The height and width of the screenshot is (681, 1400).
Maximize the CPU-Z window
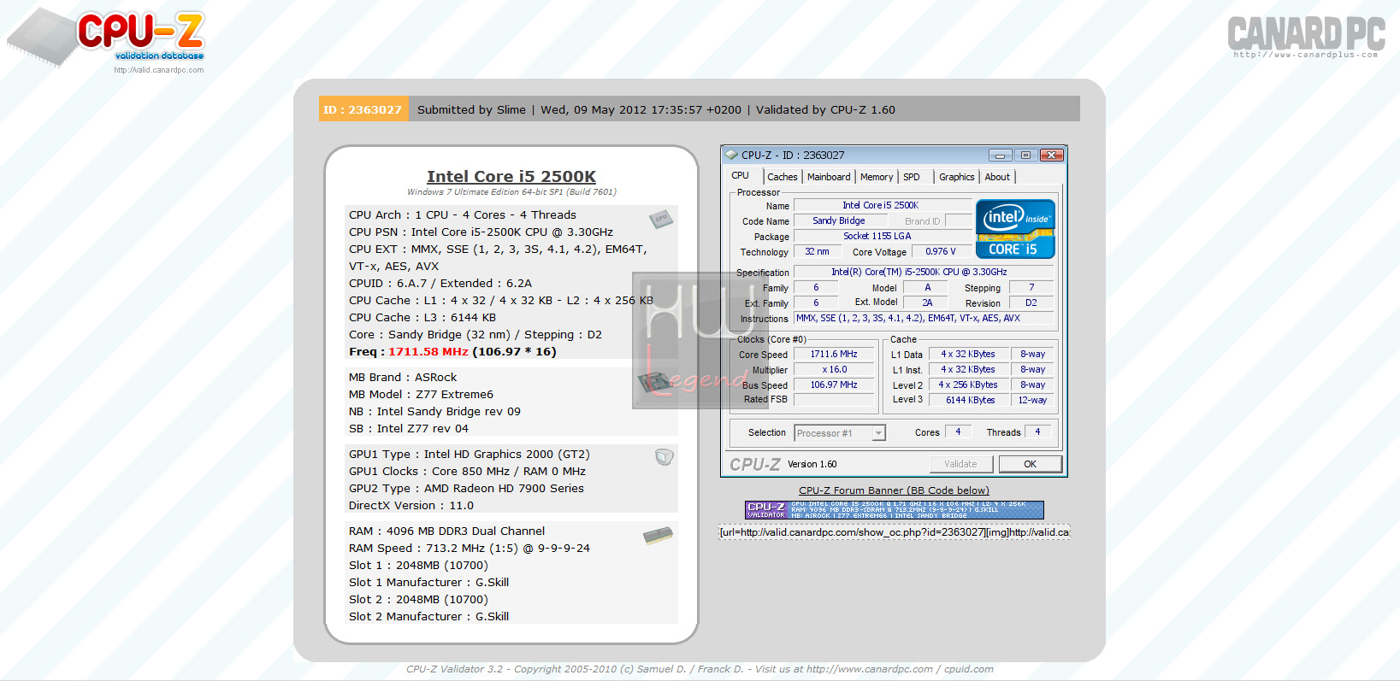click(1025, 156)
